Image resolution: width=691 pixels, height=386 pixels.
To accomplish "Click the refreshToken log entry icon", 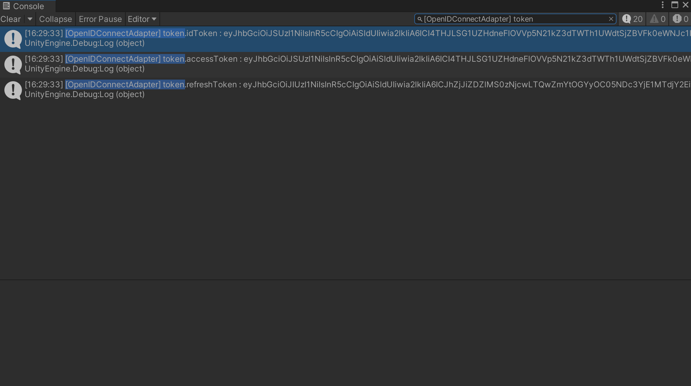I will coord(13,90).
